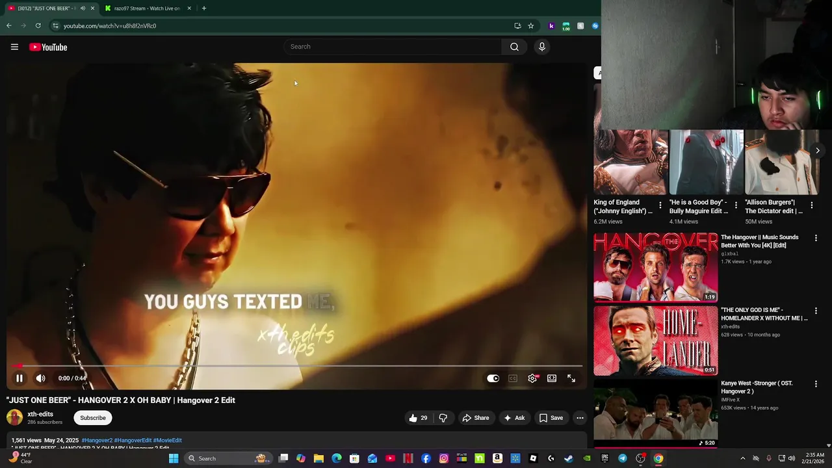The height and width of the screenshot is (468, 832).
Task: Open a new browser tab
Action: [203, 8]
